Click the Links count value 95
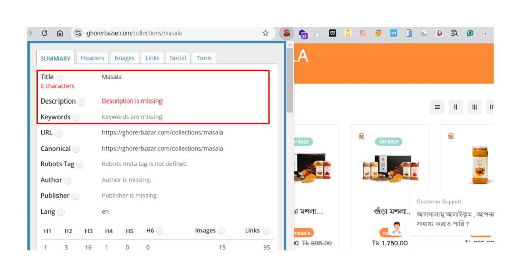 pyautogui.click(x=267, y=247)
